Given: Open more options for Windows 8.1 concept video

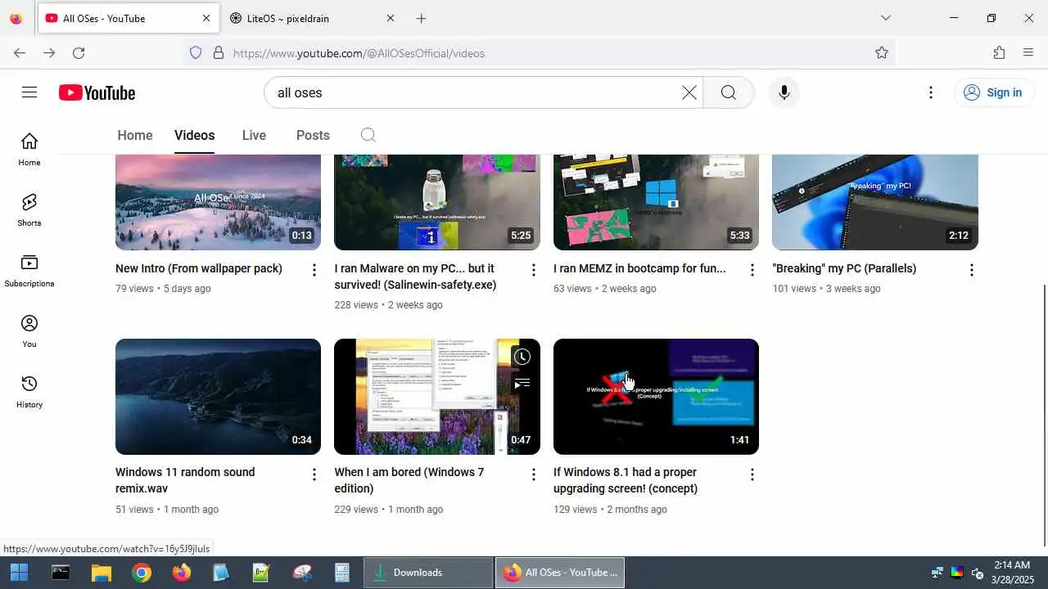Looking at the screenshot, I should pyautogui.click(x=752, y=474).
